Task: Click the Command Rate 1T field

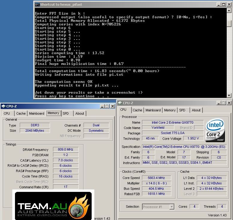Action: coord(66,187)
